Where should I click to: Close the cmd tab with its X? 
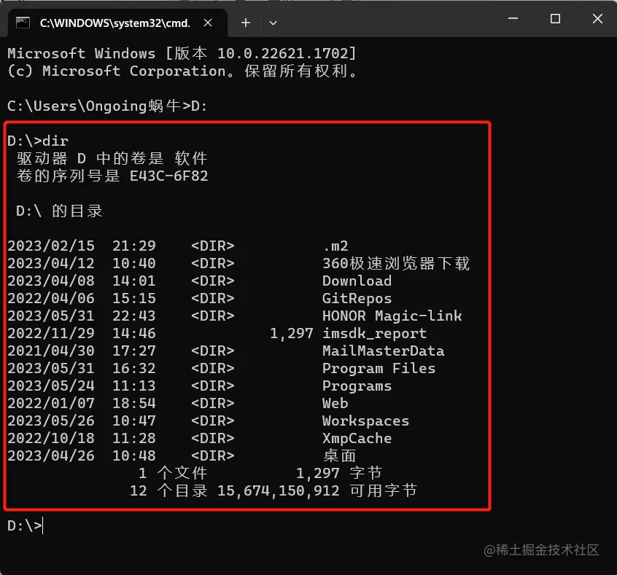208,23
